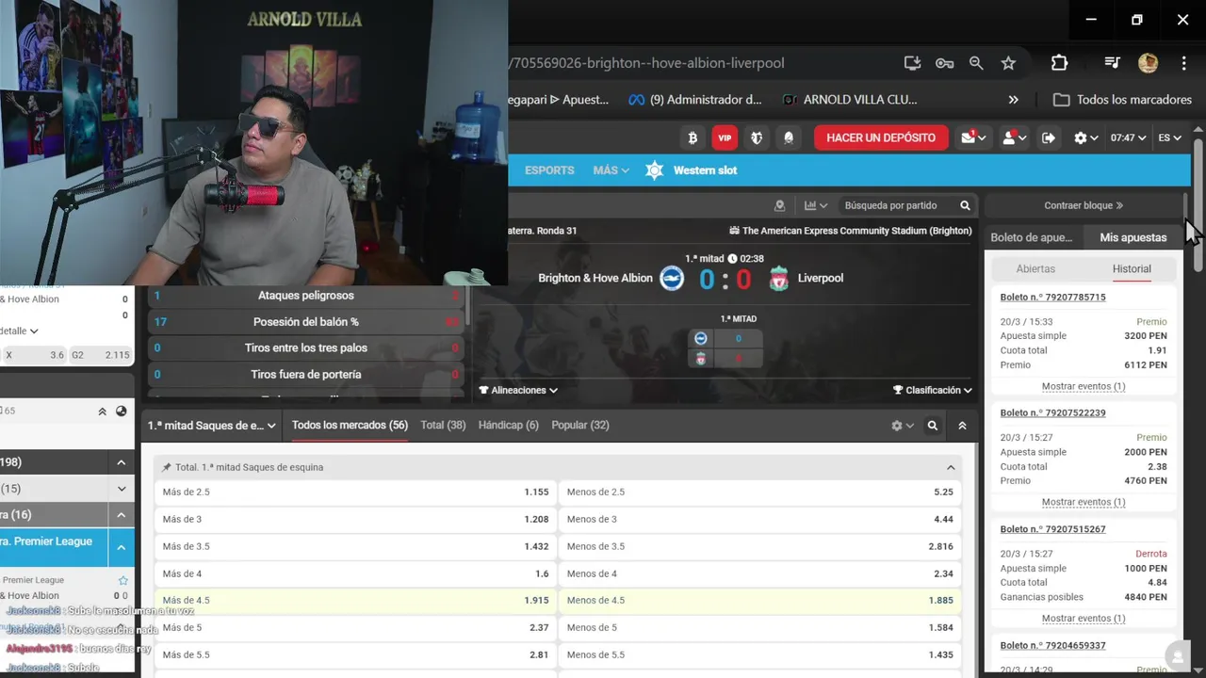Show more bookmarks via double chevron
Image resolution: width=1206 pixels, height=678 pixels.
(1013, 100)
